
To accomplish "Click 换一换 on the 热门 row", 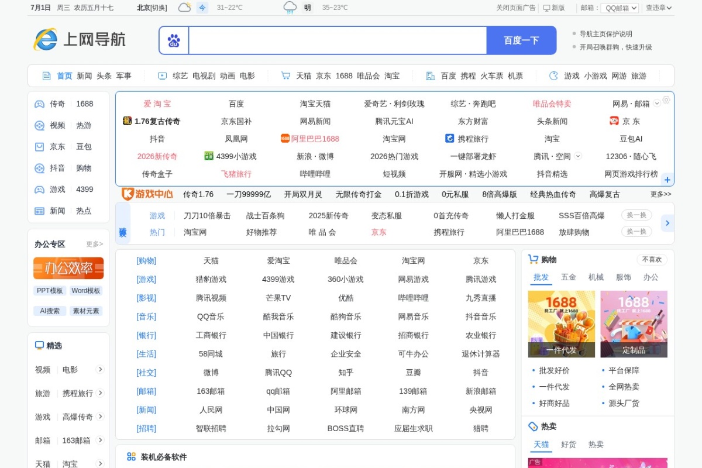I will click(636, 232).
